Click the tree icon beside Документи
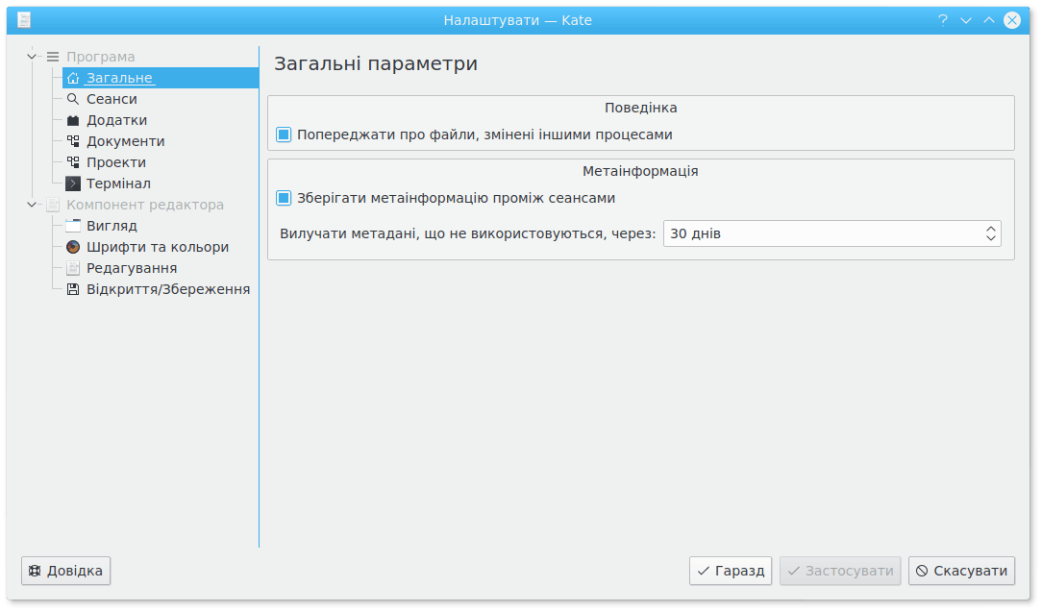Viewport: 1042px width, 612px height. point(73,141)
